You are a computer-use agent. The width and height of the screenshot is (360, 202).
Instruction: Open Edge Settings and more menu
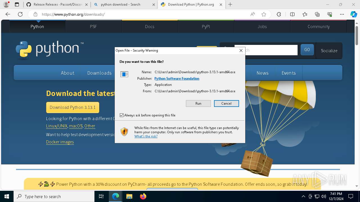342,14
